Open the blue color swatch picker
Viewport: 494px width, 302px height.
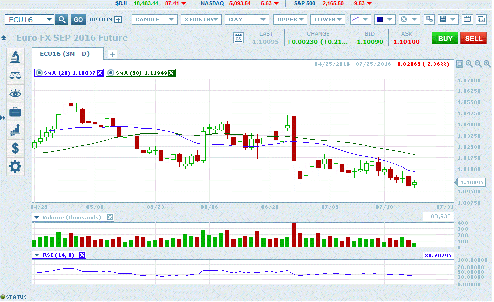click(x=385, y=20)
